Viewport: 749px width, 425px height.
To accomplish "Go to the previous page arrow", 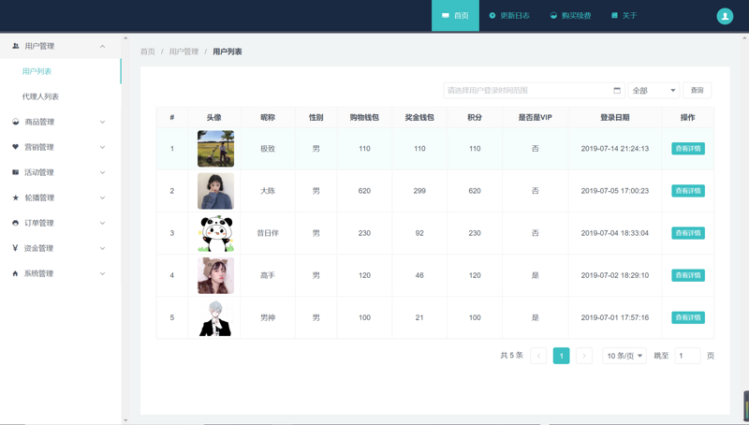I will click(538, 356).
